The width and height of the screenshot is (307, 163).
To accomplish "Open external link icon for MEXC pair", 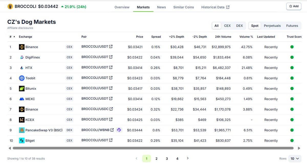I will click(111, 98).
